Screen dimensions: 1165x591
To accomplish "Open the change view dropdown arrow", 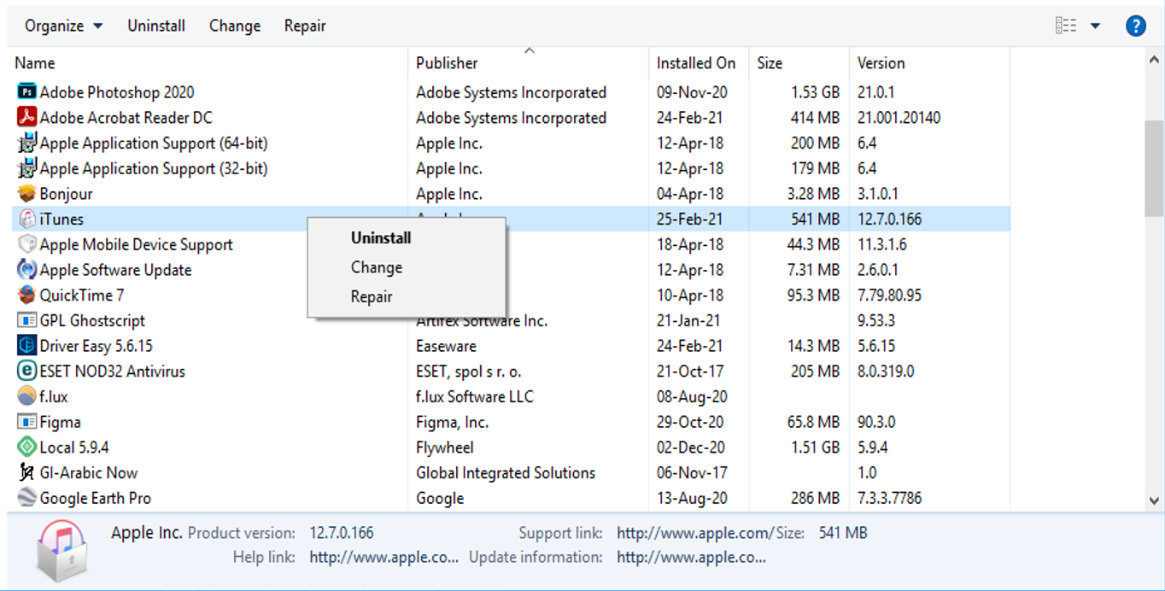I will tap(1096, 25).
